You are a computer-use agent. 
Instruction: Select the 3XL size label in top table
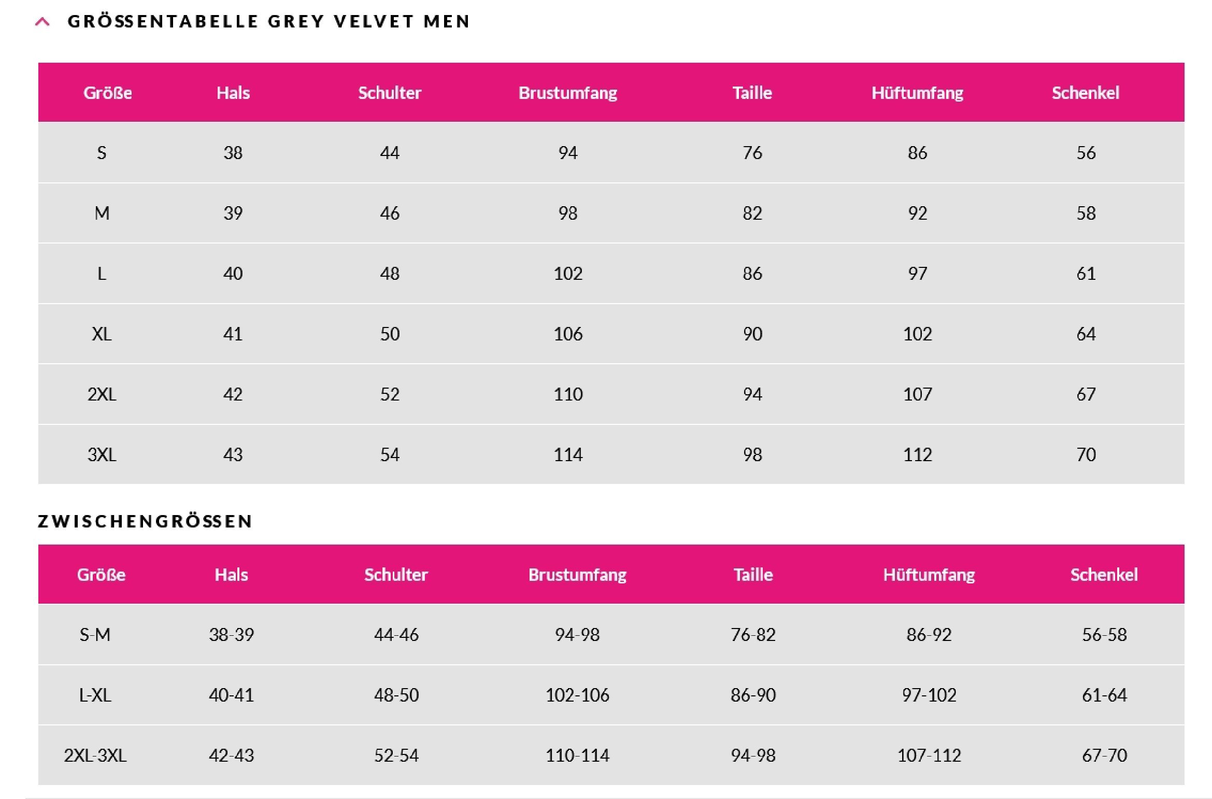click(x=102, y=454)
